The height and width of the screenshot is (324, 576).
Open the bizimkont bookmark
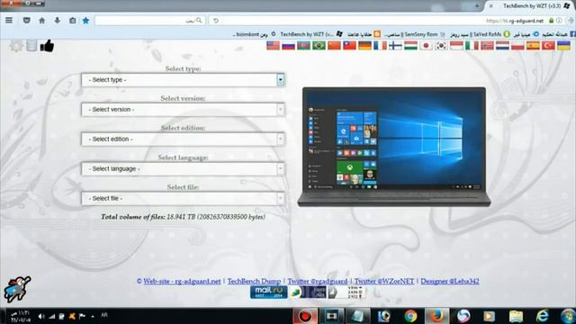tap(254, 34)
